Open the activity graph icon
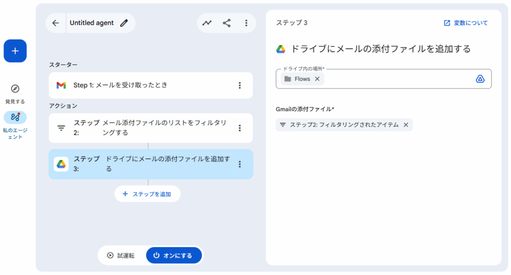The height and width of the screenshot is (275, 511). tap(207, 23)
